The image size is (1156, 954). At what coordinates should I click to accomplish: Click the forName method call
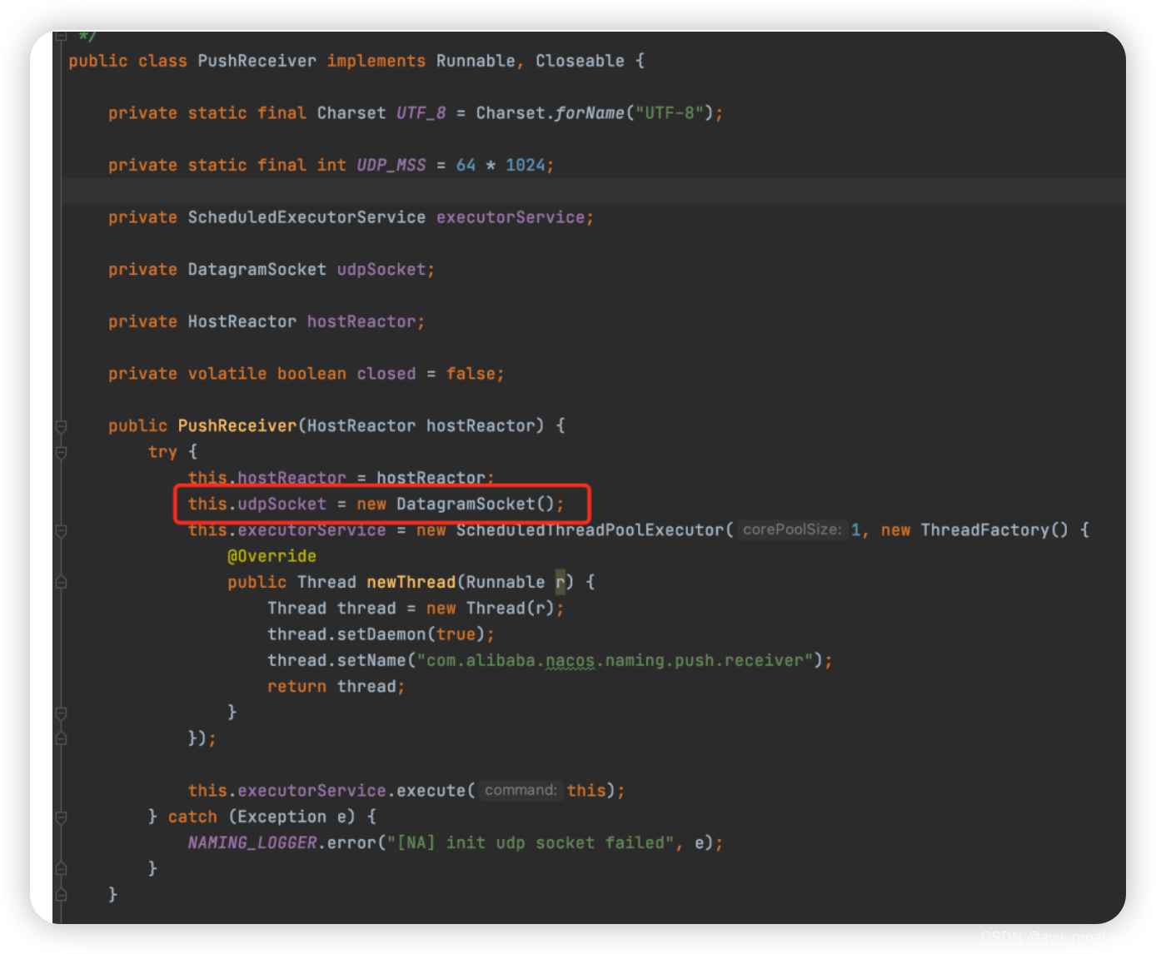point(589,113)
